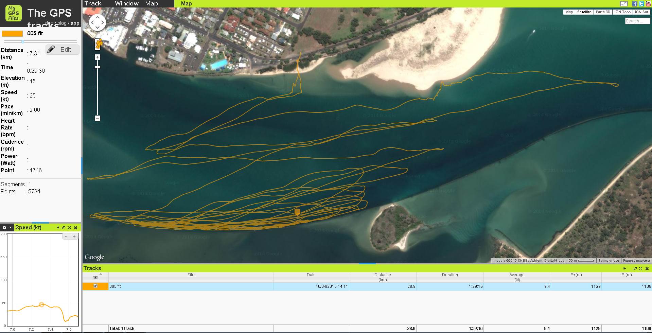Select the IGN Topo map layer

click(622, 12)
